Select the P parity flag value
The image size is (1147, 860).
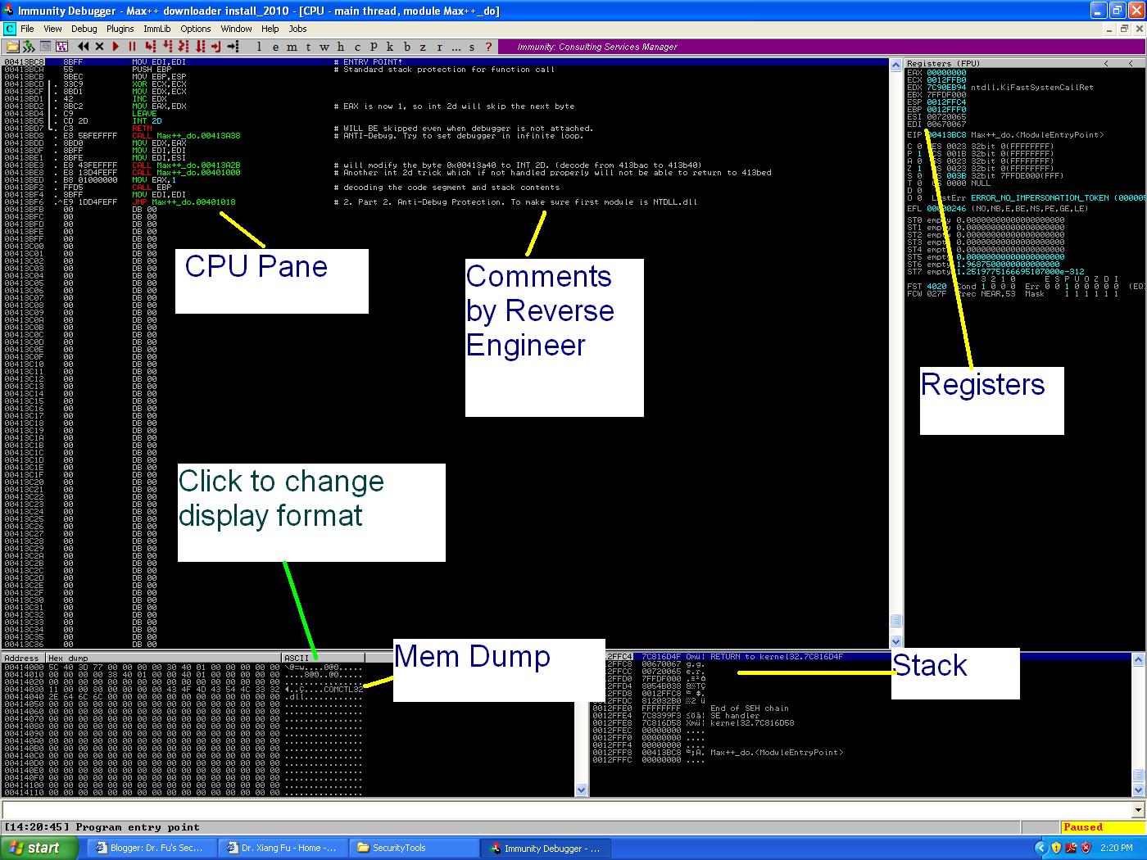[x=919, y=154]
